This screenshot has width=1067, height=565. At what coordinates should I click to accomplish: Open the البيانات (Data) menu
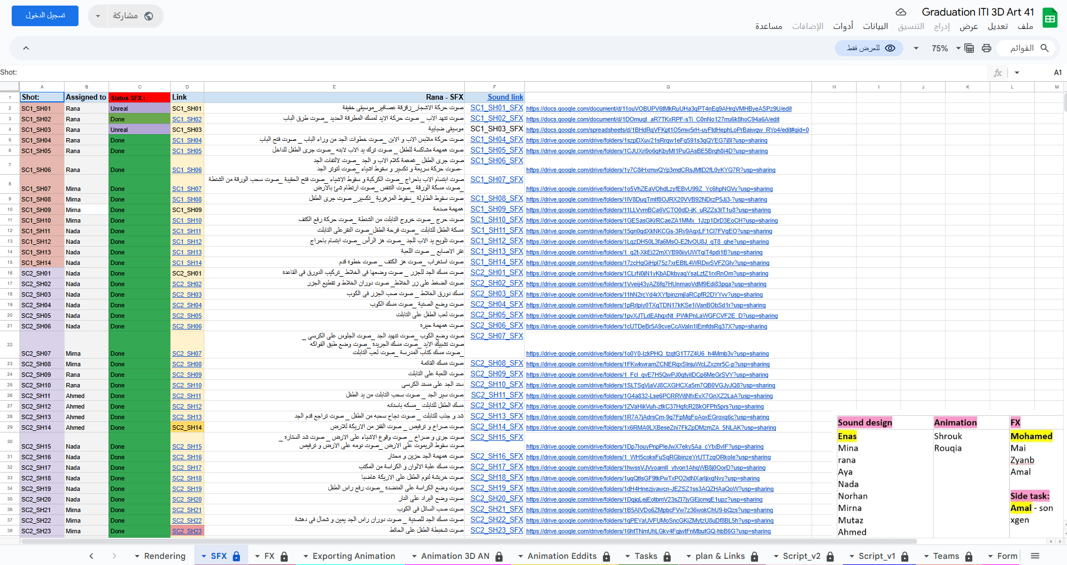click(875, 26)
